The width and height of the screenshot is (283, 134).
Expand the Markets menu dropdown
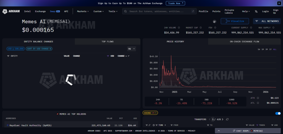(83, 11)
